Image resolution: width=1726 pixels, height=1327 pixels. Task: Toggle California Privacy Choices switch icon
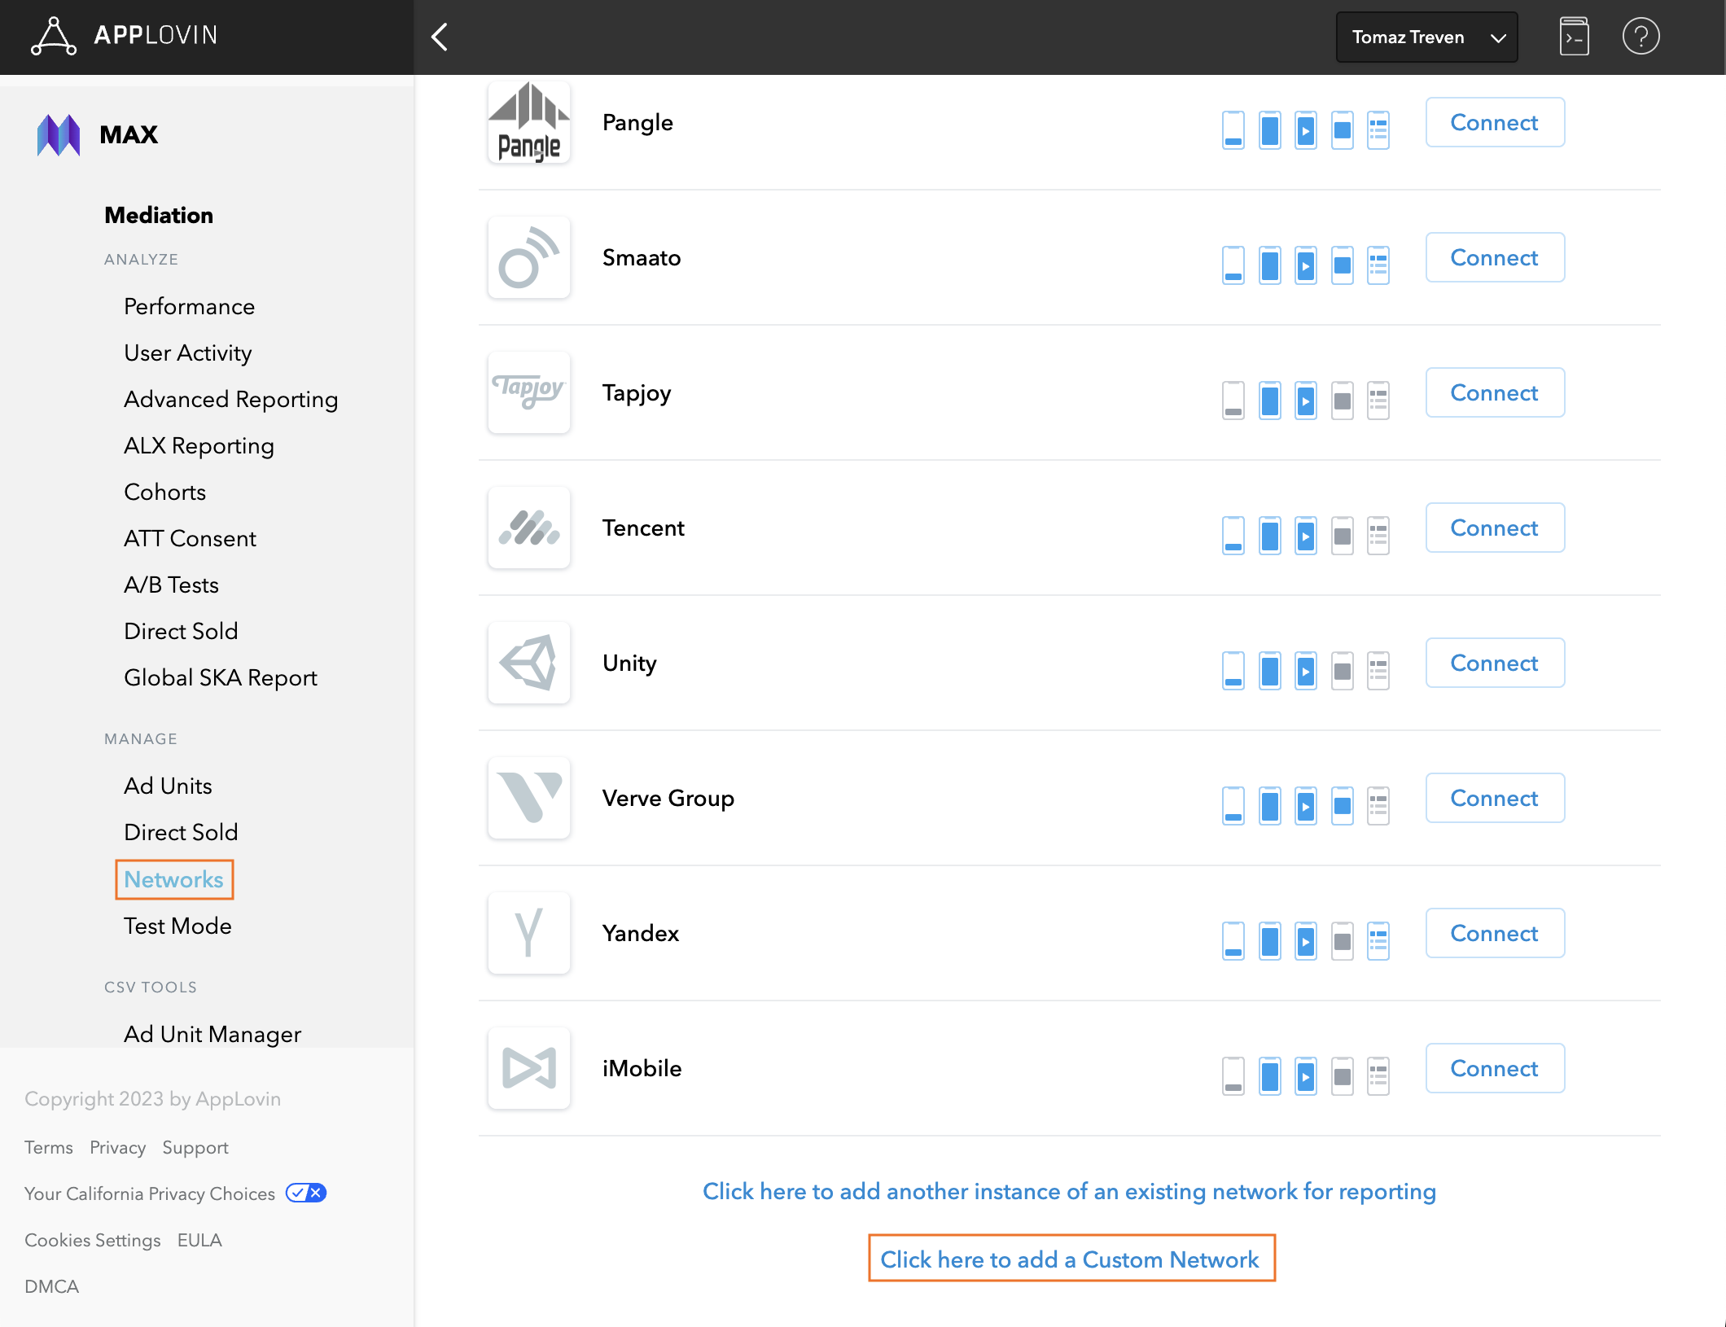pyautogui.click(x=306, y=1193)
